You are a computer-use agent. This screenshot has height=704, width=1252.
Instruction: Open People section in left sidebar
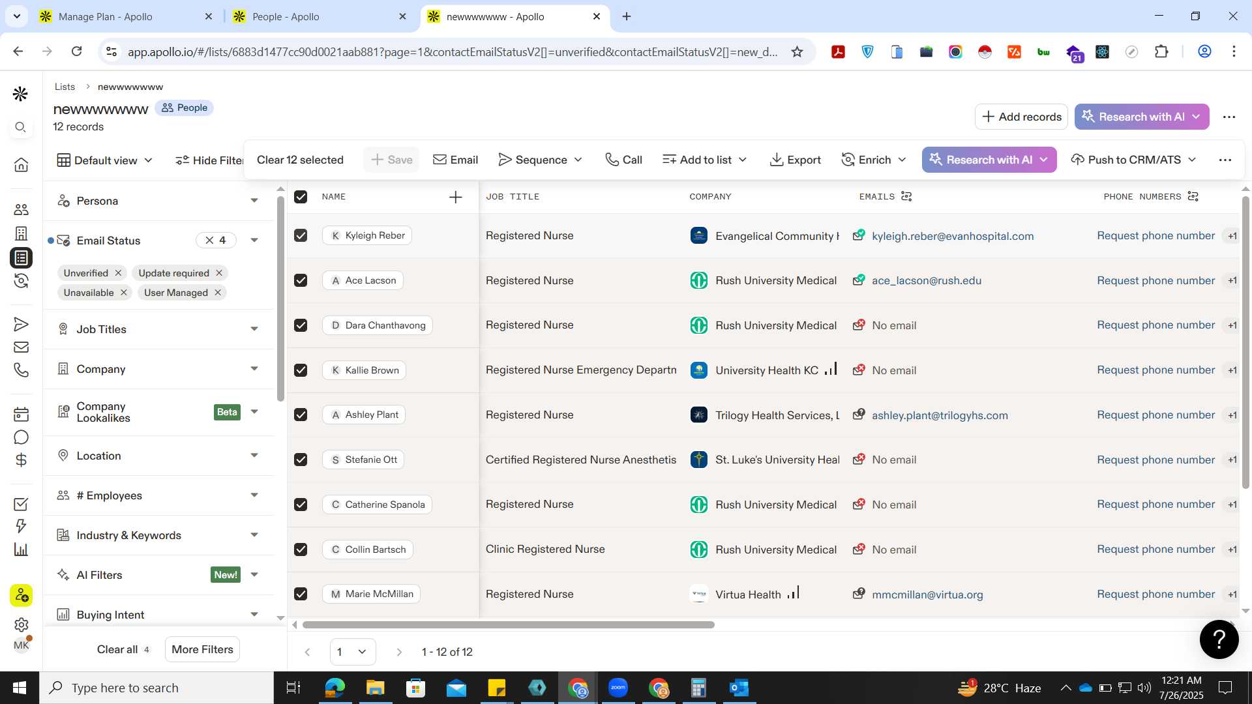pyautogui.click(x=21, y=209)
